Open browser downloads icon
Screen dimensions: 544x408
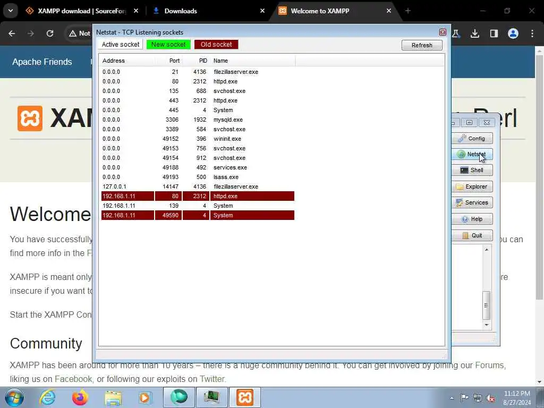click(x=474, y=33)
